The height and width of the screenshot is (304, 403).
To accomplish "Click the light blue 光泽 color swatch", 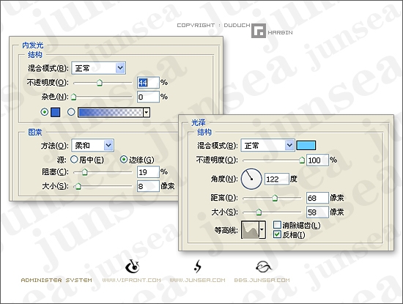I will (306, 146).
